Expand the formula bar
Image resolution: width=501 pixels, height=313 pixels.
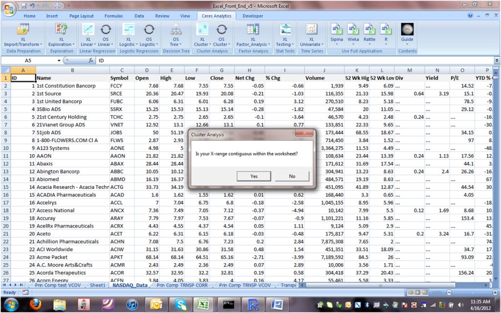(497, 60)
